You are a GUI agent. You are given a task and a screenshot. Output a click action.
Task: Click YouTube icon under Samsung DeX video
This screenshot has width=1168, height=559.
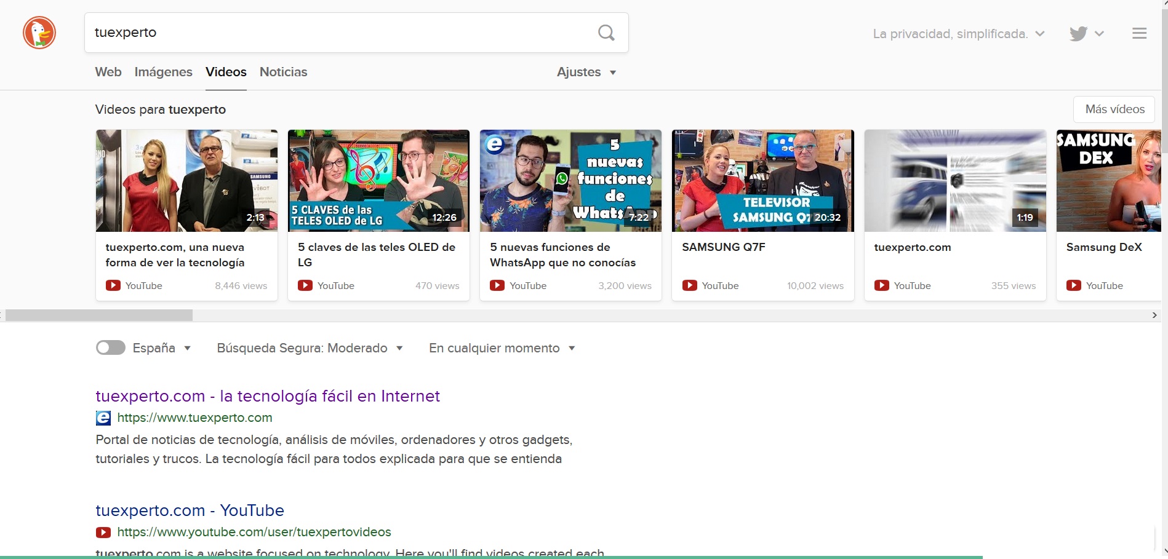tap(1073, 285)
